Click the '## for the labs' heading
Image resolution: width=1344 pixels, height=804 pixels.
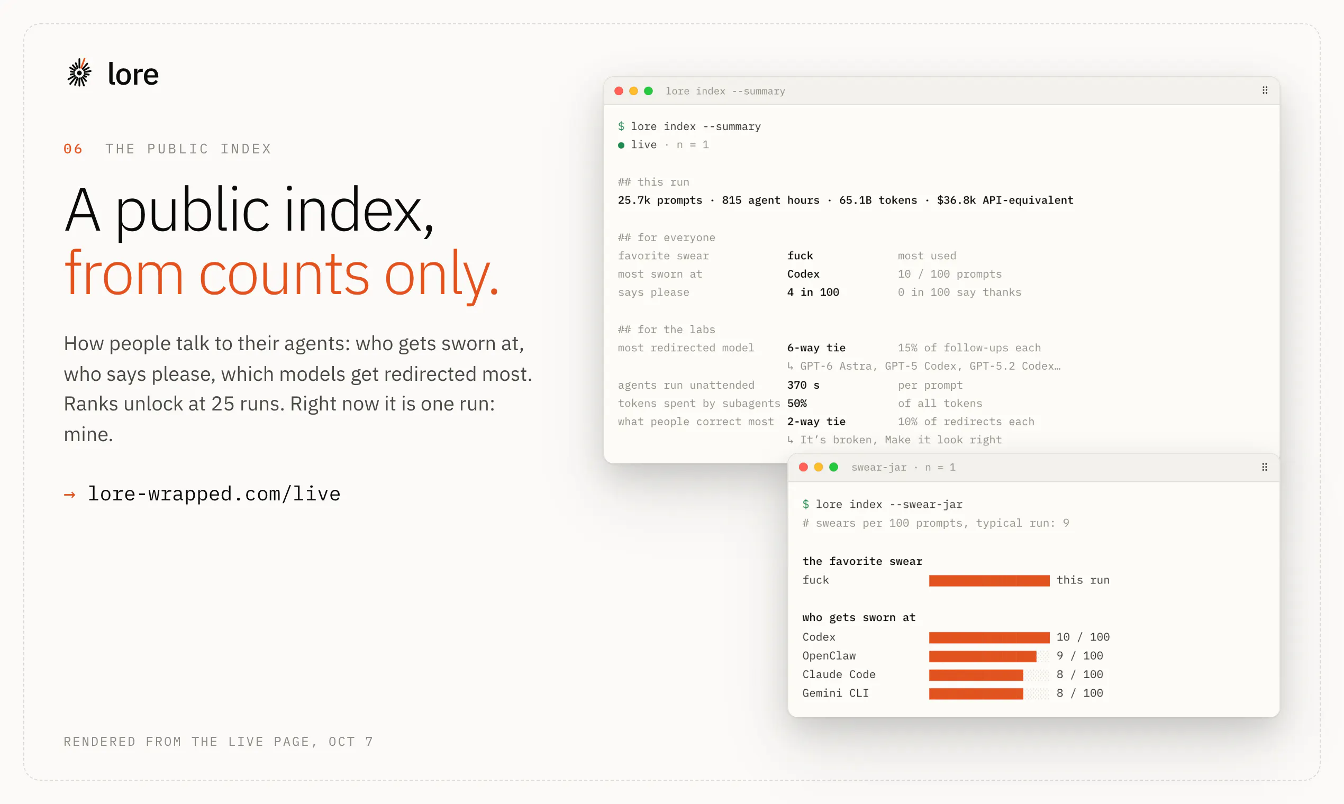(667, 330)
